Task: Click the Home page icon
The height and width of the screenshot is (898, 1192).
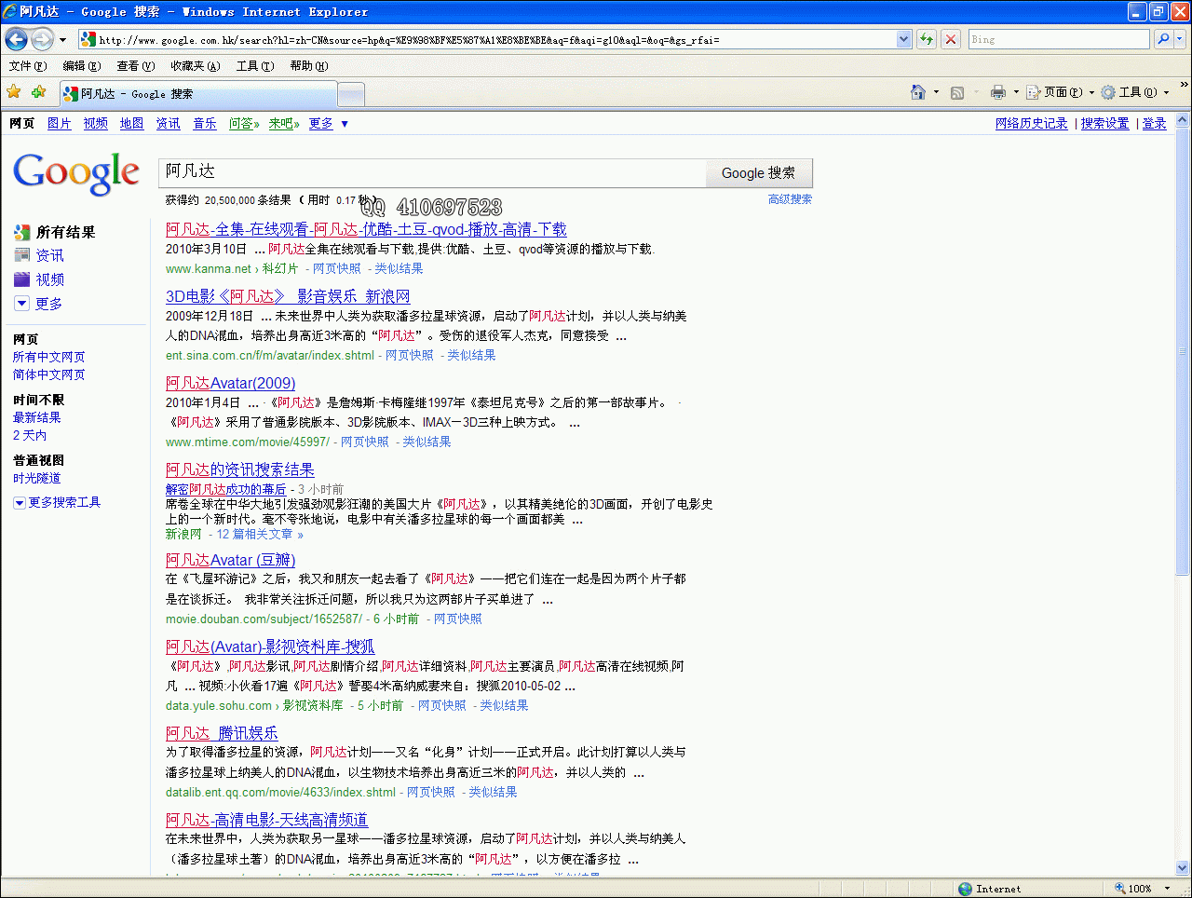Action: coord(918,92)
